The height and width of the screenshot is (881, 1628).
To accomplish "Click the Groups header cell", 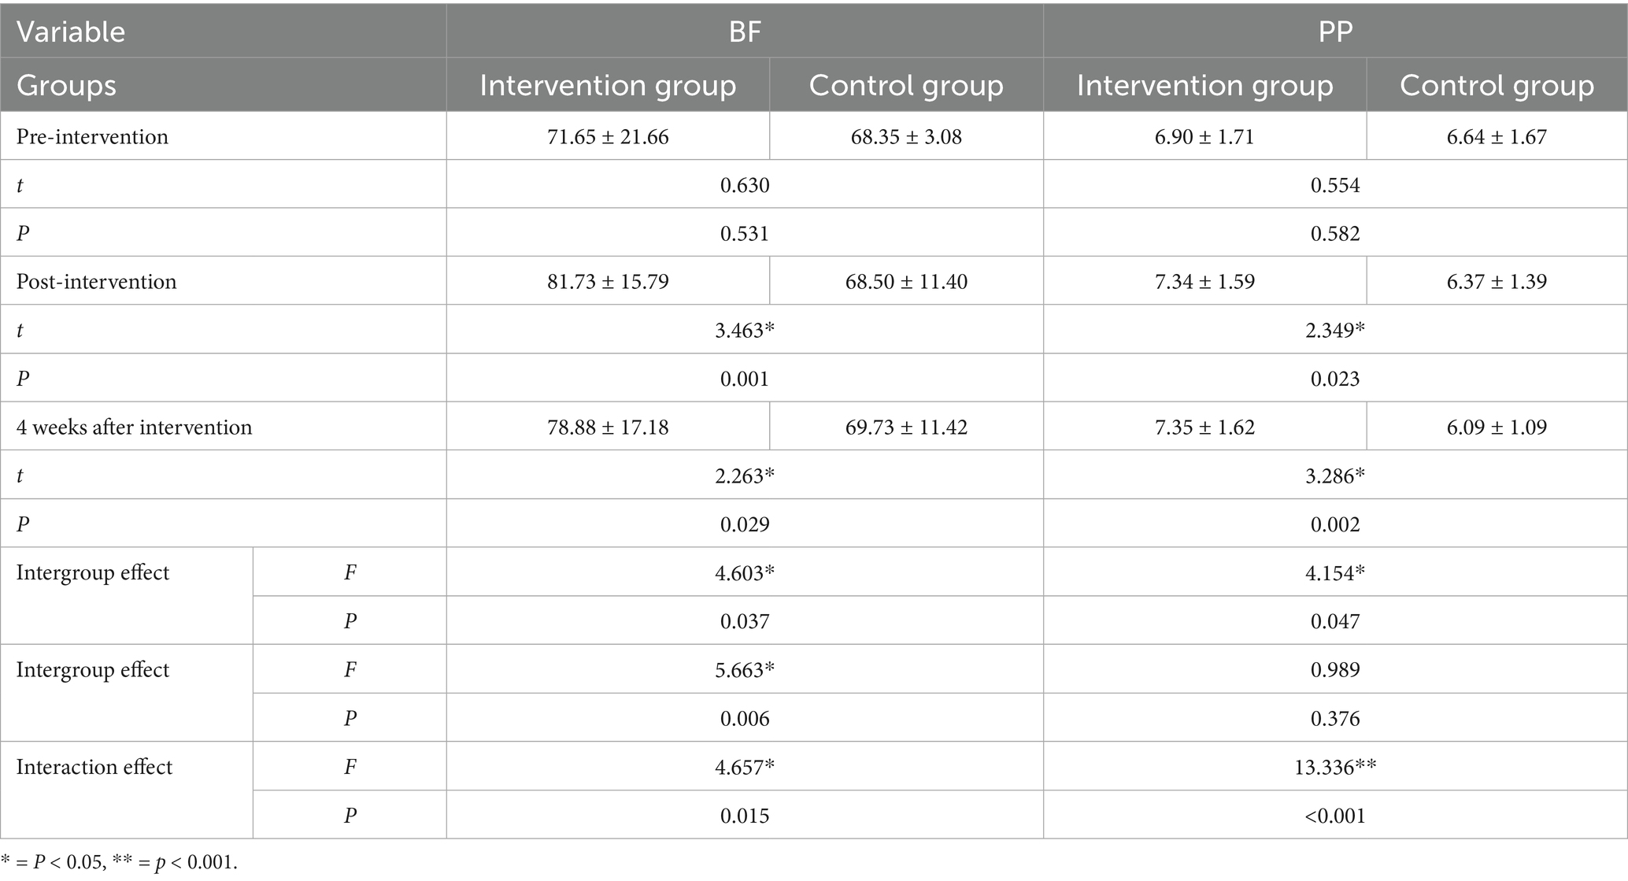I will (x=66, y=85).
